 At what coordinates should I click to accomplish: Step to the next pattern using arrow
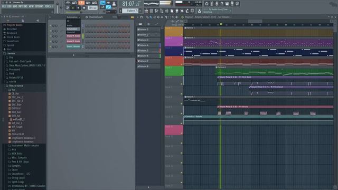click(x=140, y=11)
